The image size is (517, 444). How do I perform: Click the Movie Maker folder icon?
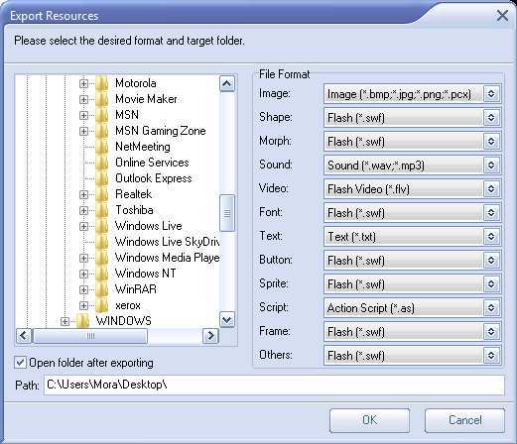pyautogui.click(x=101, y=99)
